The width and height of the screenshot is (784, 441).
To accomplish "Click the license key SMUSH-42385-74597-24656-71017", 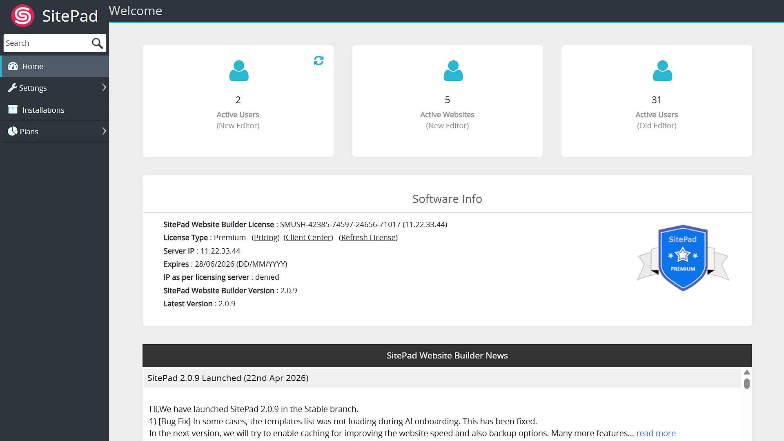I will tap(340, 225).
